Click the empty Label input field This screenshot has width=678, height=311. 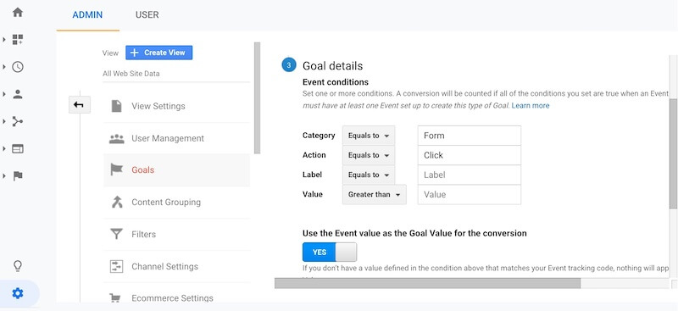[470, 175]
